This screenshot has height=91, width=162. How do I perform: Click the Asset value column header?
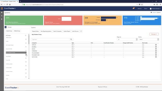[x=145, y=43]
